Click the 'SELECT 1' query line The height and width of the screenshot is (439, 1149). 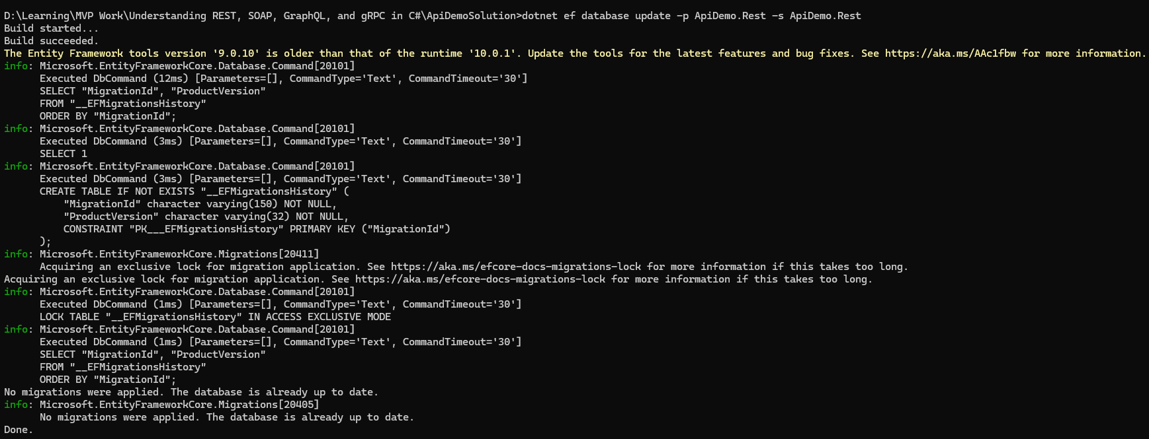click(63, 154)
